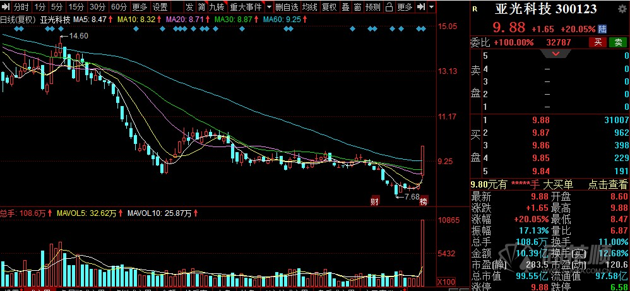The height and width of the screenshot is (291, 630).
Task: Toggle the 九转 indicator
Action: 217,7
